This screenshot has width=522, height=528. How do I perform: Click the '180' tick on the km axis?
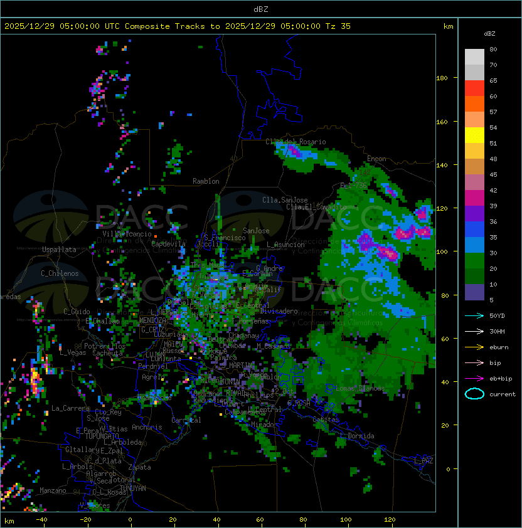pyautogui.click(x=442, y=78)
